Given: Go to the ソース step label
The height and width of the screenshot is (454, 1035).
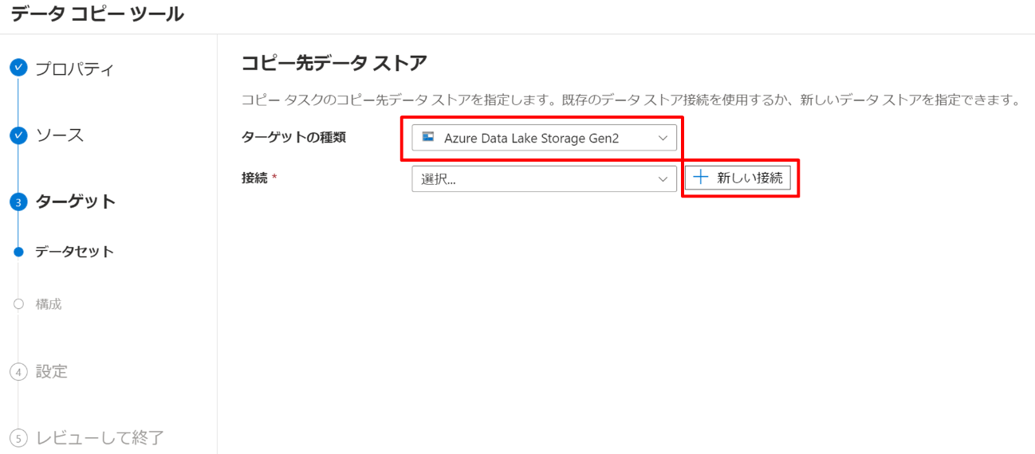Looking at the screenshot, I should tap(60, 135).
